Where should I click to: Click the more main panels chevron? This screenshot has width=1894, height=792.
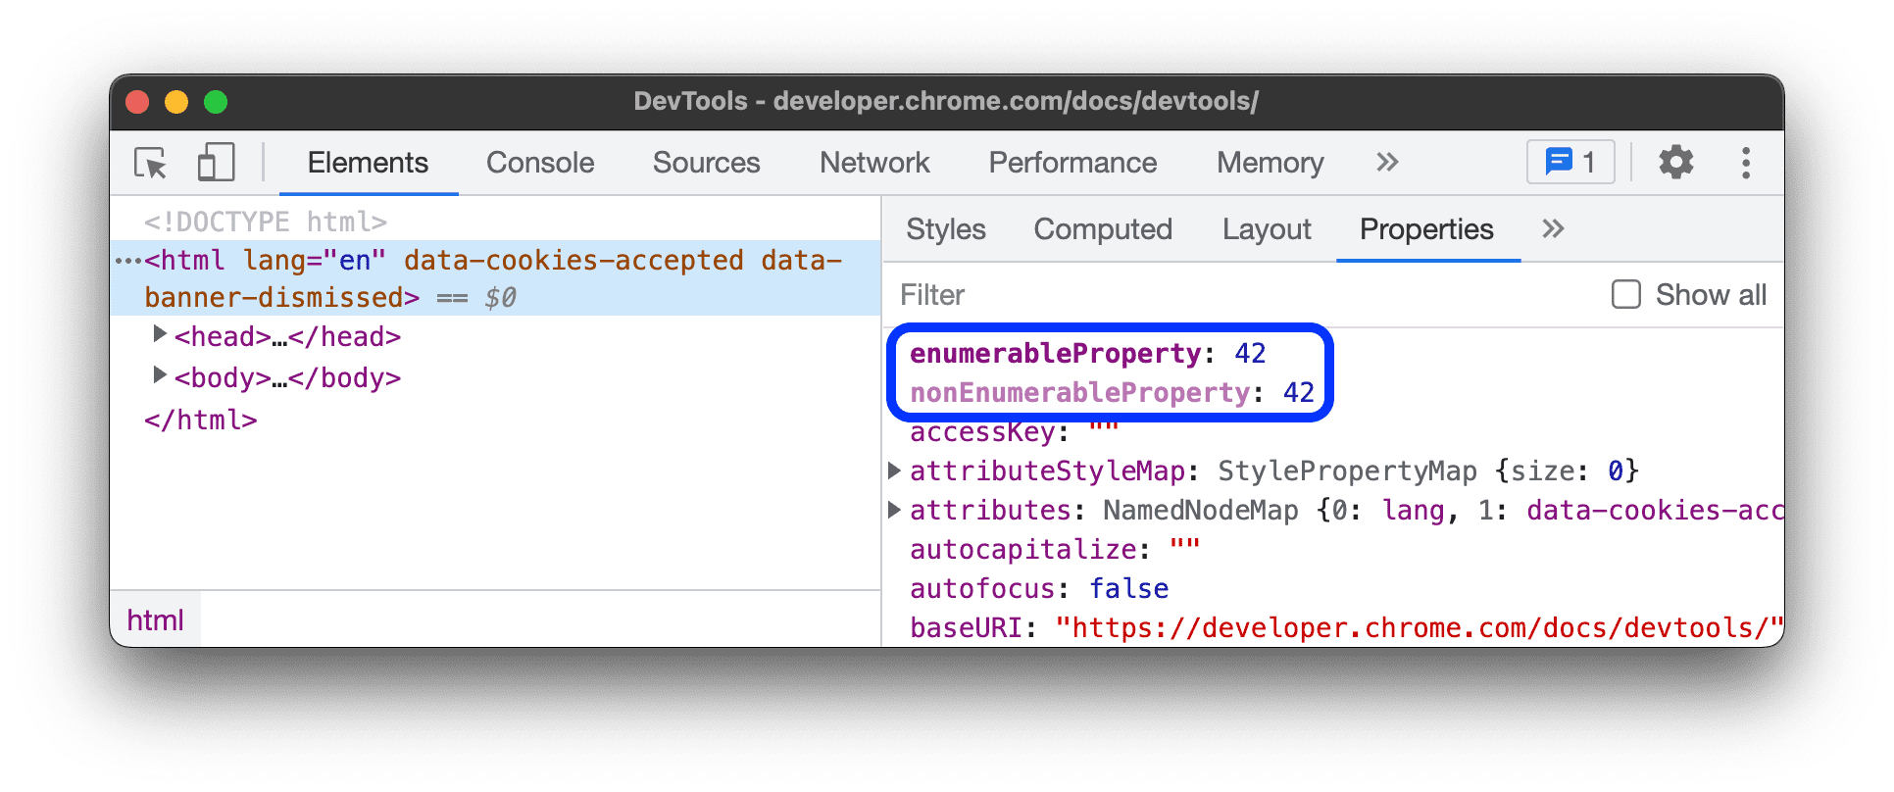click(x=1386, y=163)
